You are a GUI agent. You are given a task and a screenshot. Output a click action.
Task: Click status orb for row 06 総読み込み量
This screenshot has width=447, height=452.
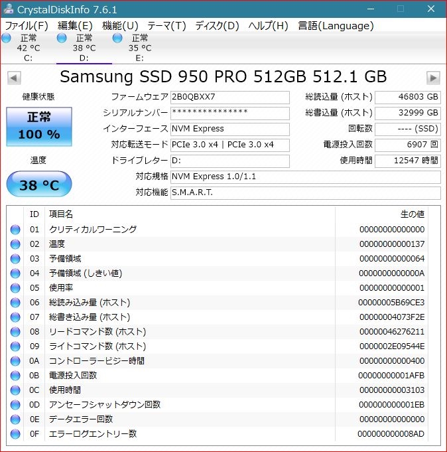[15, 303]
